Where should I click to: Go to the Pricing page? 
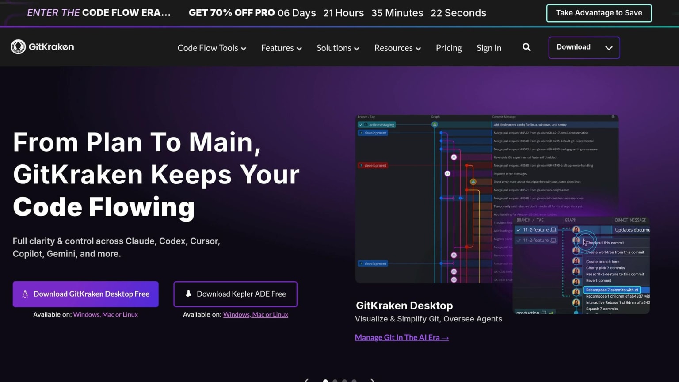(449, 48)
